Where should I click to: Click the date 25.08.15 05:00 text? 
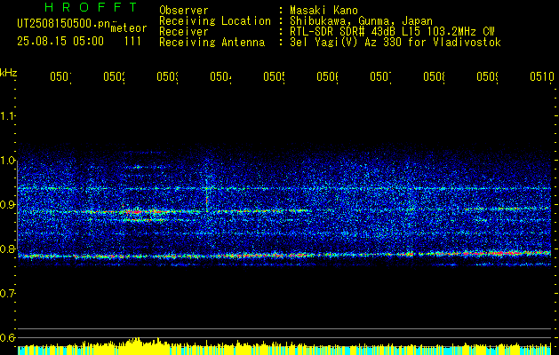60,42
